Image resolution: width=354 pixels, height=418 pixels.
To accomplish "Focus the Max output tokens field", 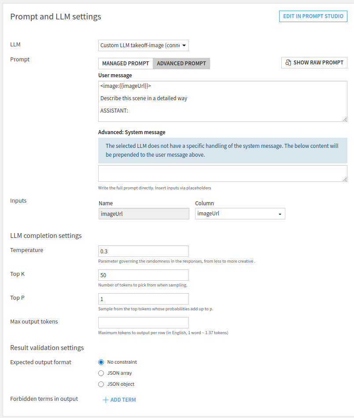I will pyautogui.click(x=144, y=323).
